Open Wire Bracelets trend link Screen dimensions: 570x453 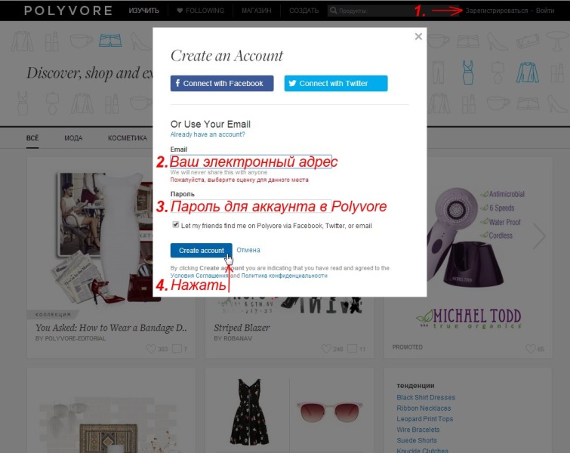coord(418,430)
